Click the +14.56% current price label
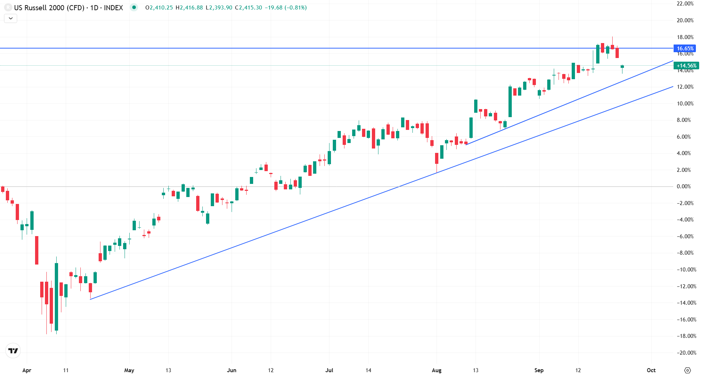Viewport: 701px width, 374px height. tap(686, 66)
